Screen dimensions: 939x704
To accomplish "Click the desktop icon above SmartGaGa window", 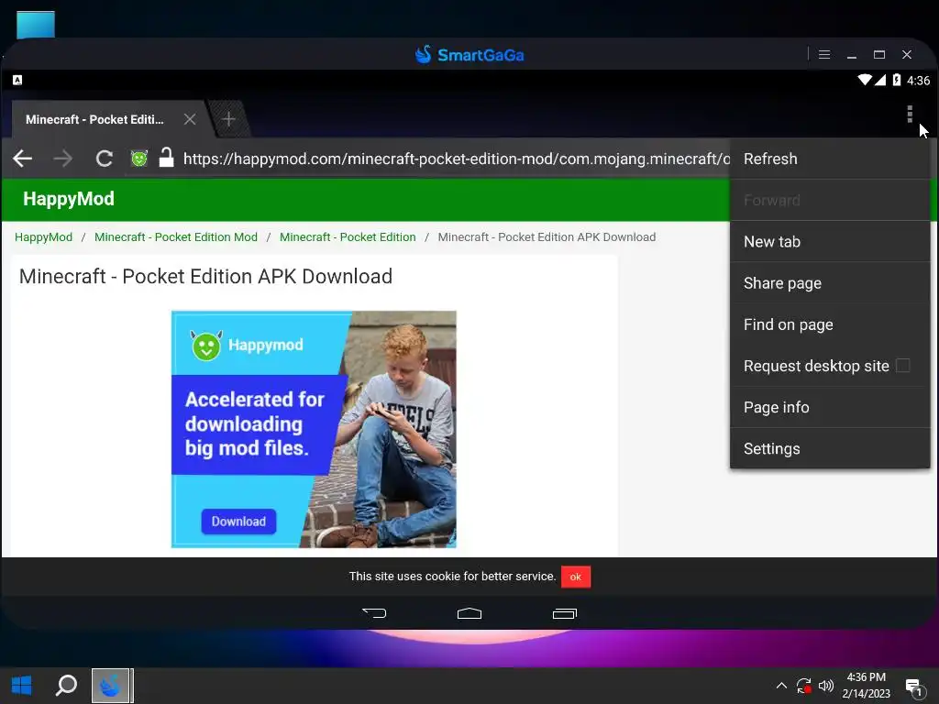I will point(36,25).
